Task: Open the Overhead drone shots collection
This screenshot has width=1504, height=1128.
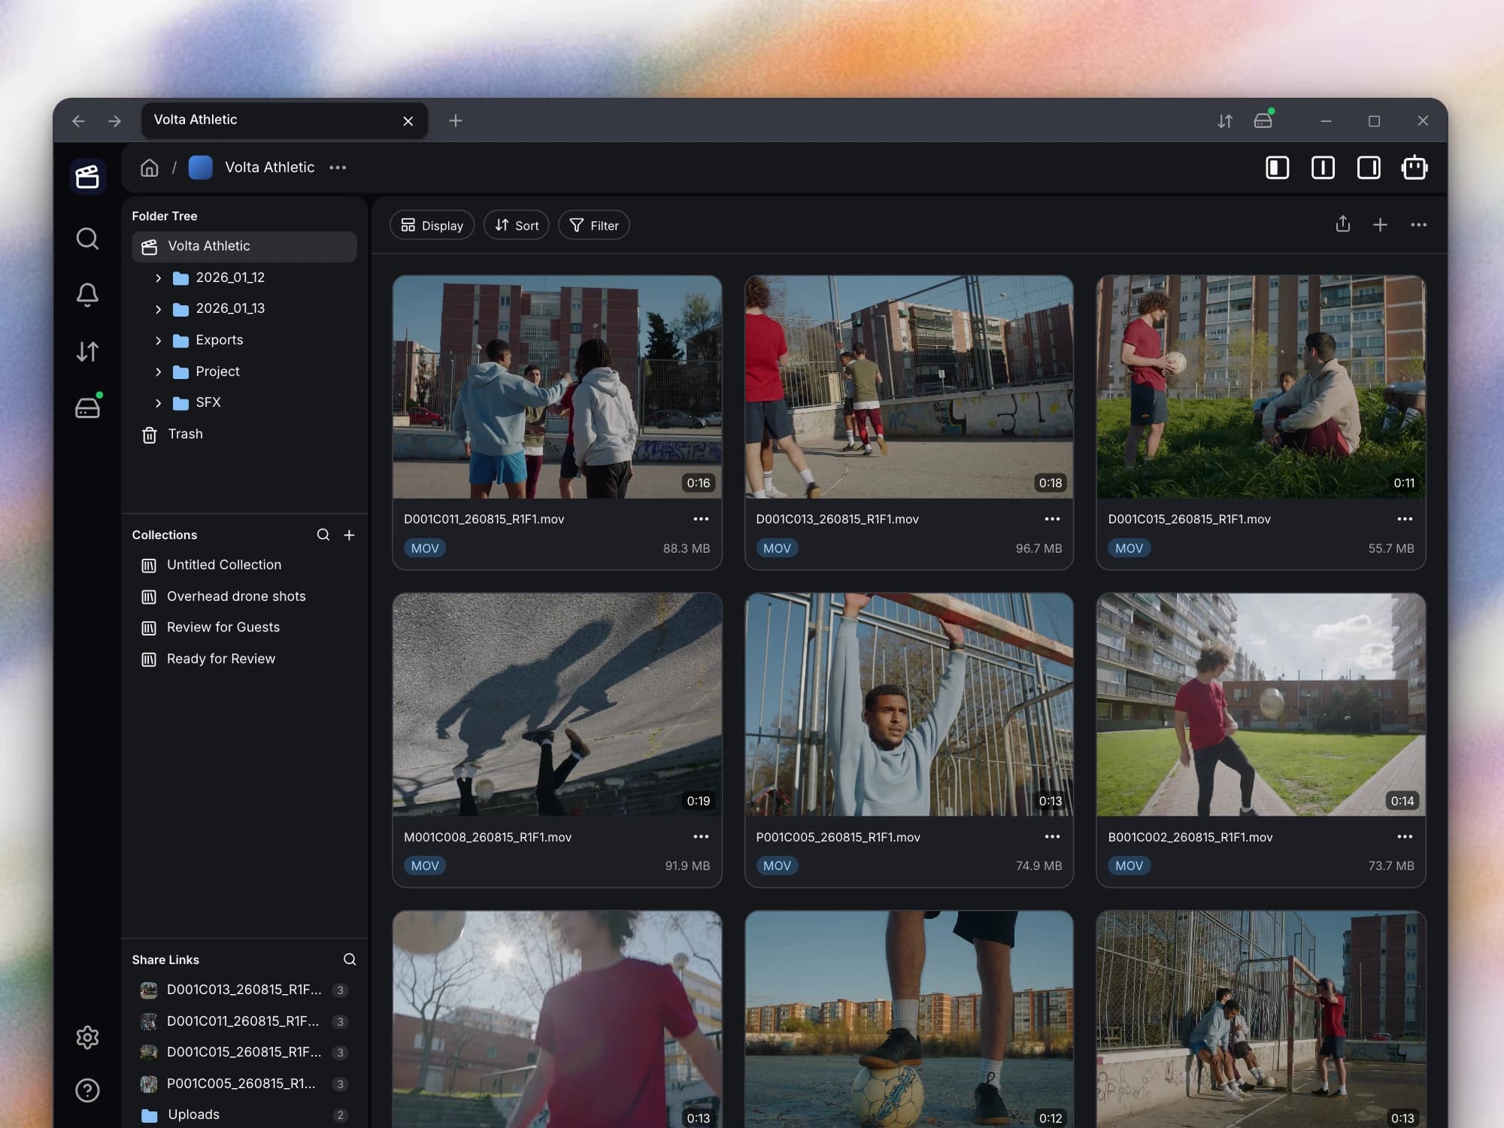Action: pos(244,596)
